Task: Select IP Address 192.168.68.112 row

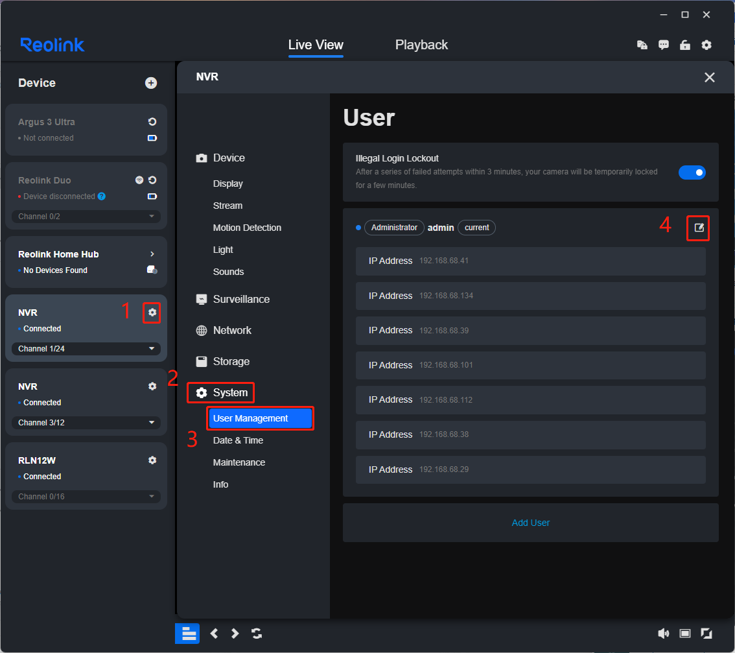Action: pos(531,400)
